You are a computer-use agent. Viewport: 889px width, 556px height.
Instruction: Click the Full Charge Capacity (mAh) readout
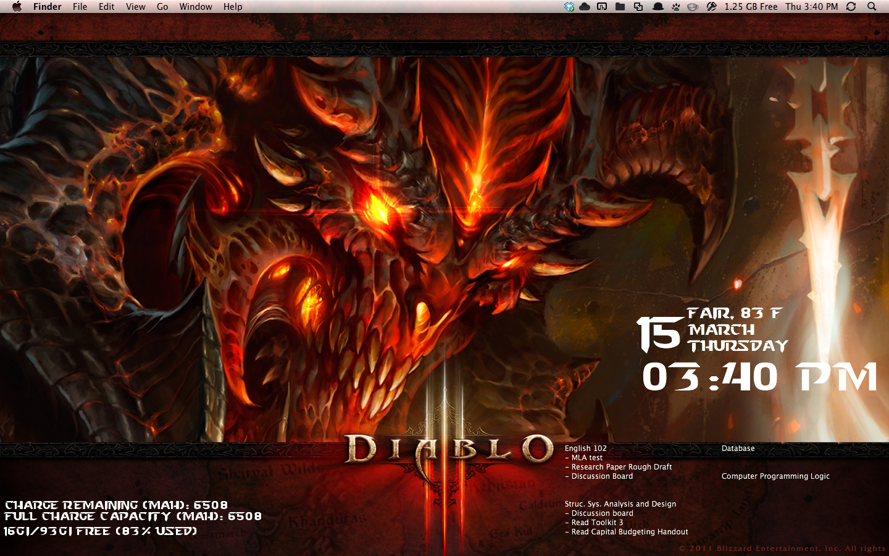click(x=133, y=516)
